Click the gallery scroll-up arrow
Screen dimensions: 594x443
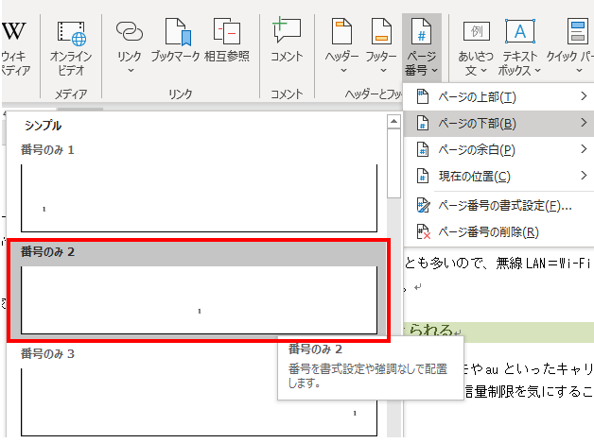[x=394, y=122]
